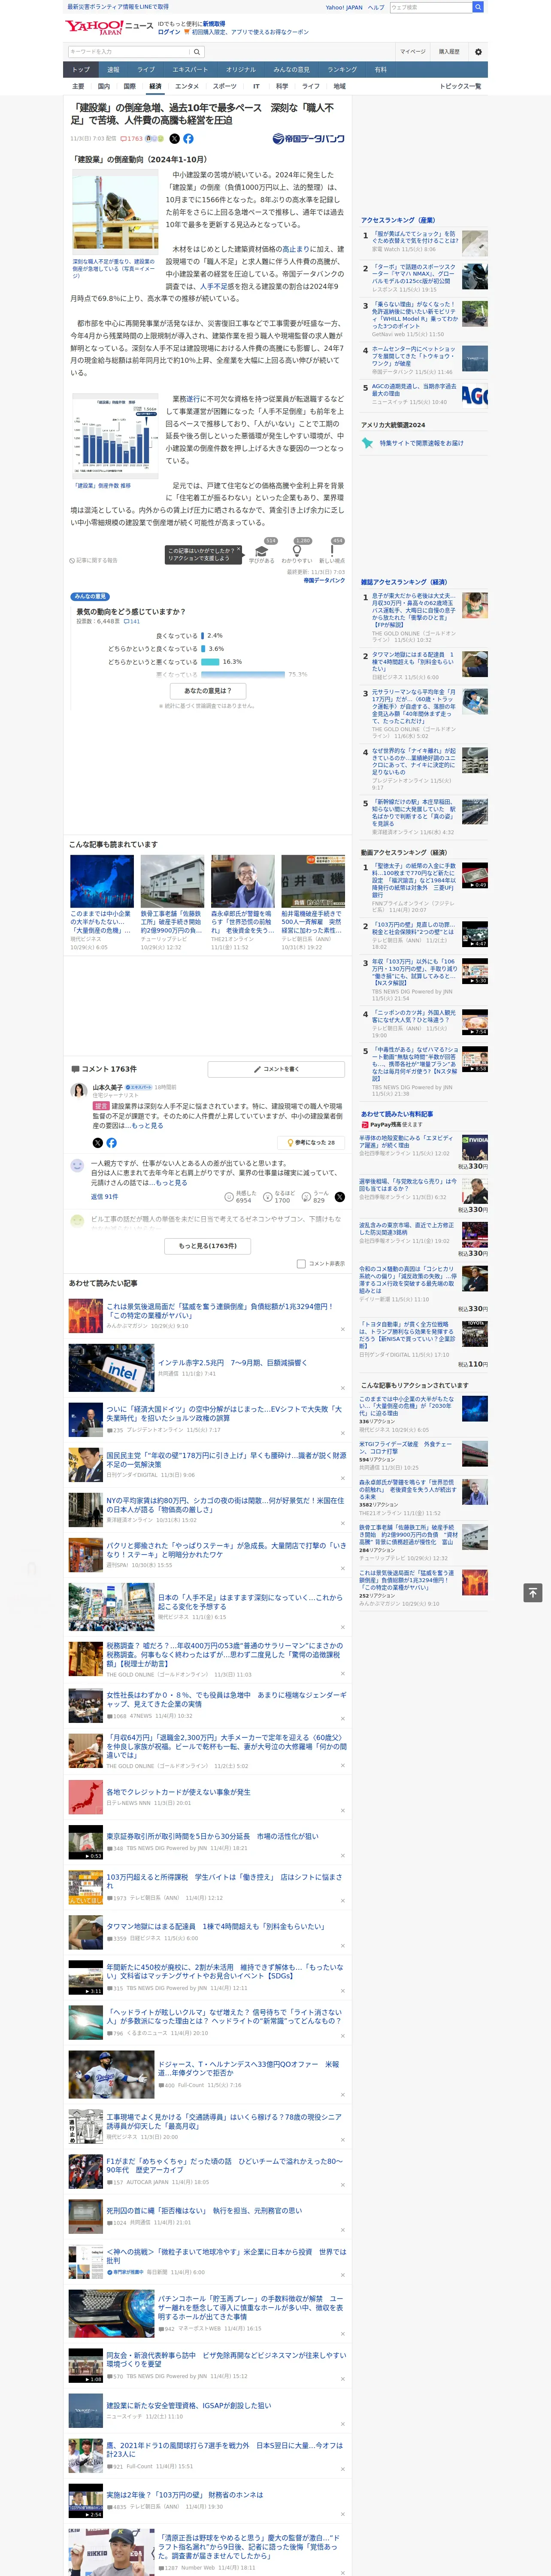Select the 速報 tab
The image size is (551, 2576).
[x=113, y=70]
